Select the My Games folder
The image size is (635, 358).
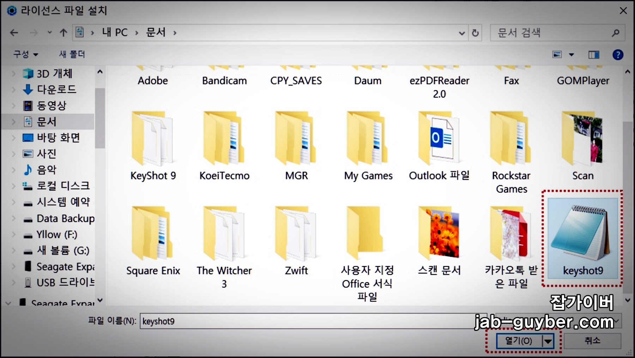coord(368,146)
